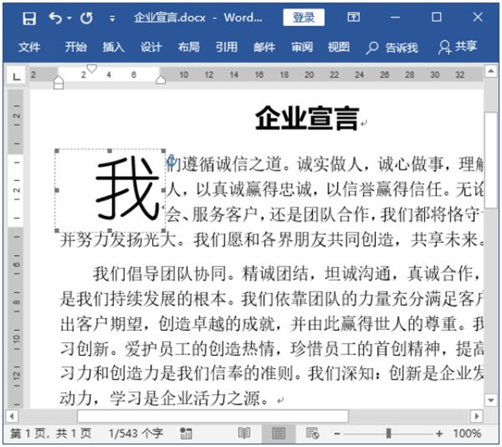Screen dimensions: 502x447
Task: Open the 文件 menu
Action: point(29,47)
